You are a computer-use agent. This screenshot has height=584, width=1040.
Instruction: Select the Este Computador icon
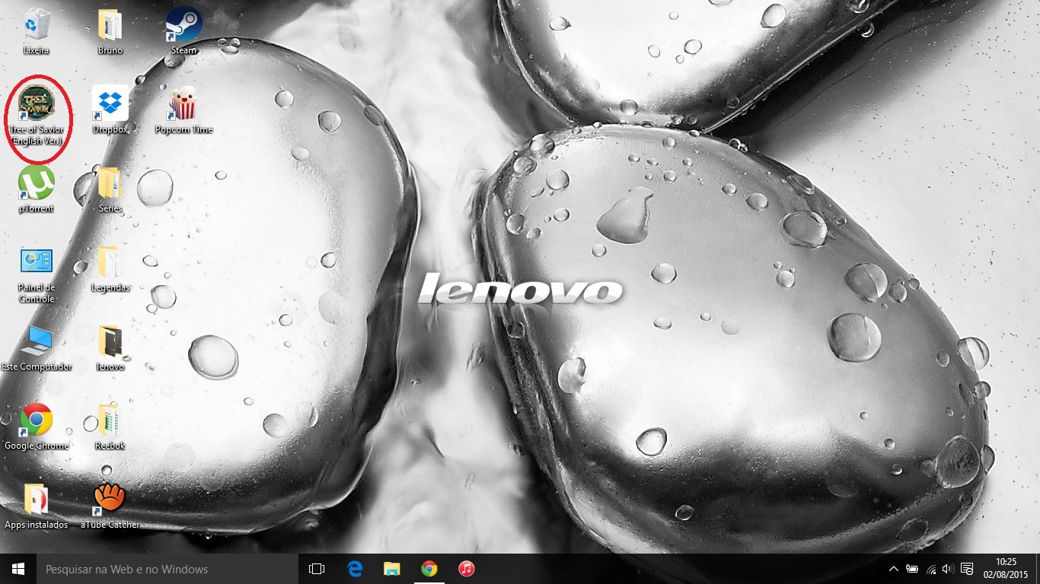pos(37,341)
